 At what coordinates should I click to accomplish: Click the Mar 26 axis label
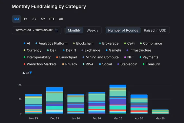click(118, 118)
